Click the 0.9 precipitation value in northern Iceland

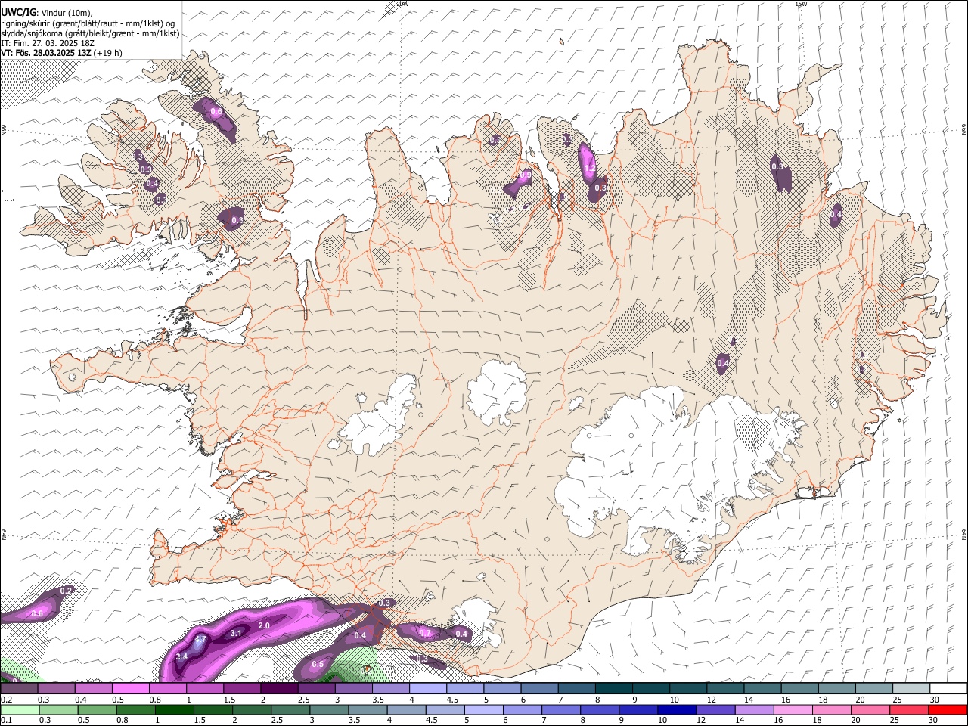pos(526,175)
